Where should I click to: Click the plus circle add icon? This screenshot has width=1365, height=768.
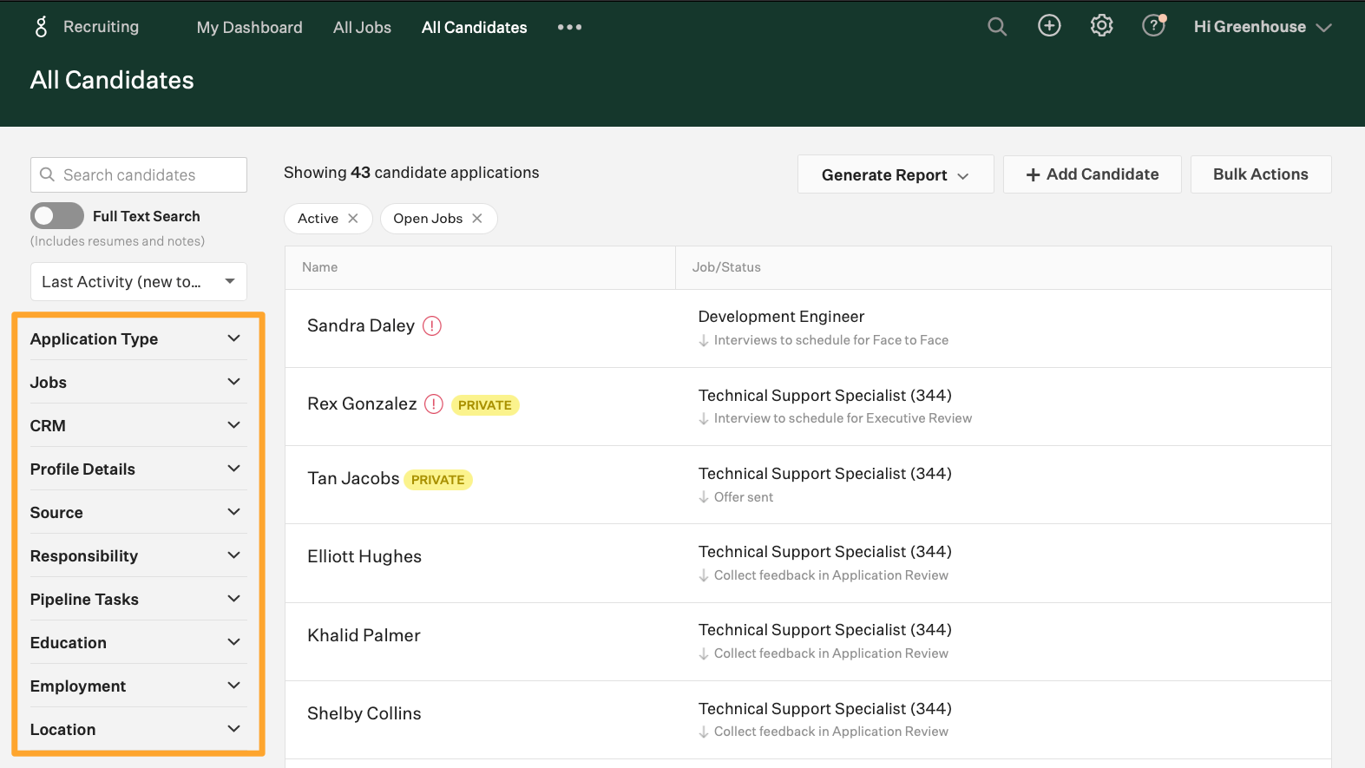pos(1049,26)
